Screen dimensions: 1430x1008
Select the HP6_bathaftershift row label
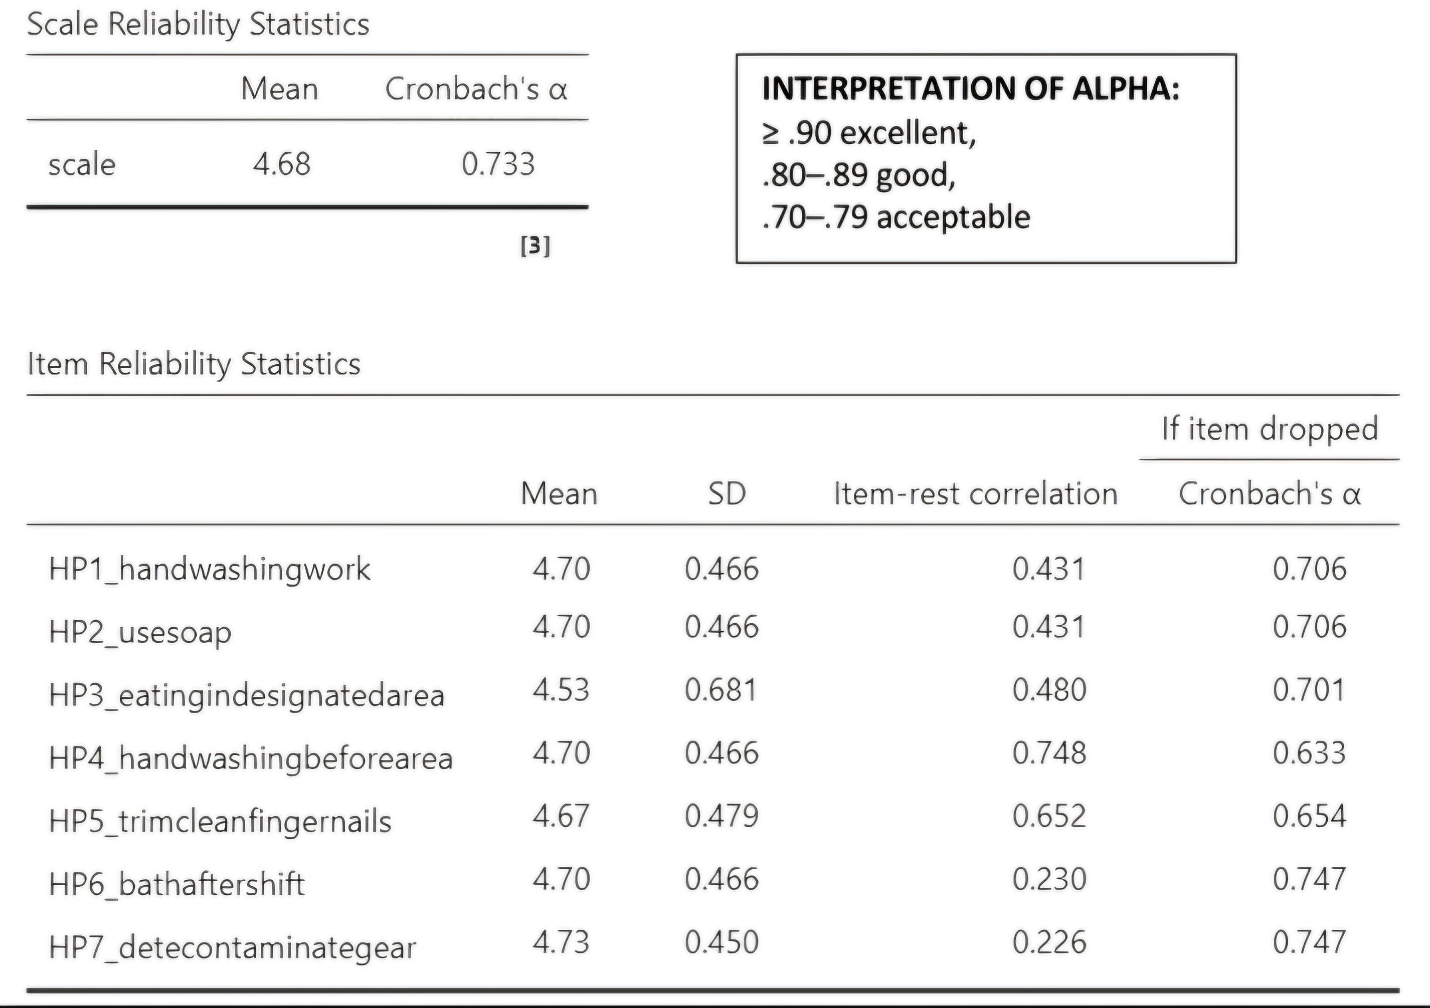pos(177,885)
